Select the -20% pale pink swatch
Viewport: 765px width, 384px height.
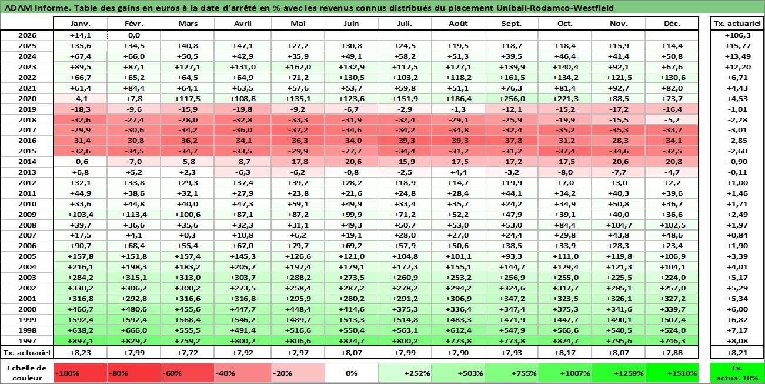(298, 373)
